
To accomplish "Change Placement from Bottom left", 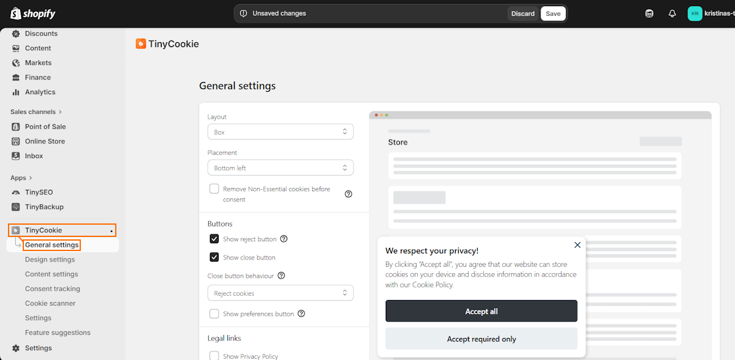I will point(280,167).
